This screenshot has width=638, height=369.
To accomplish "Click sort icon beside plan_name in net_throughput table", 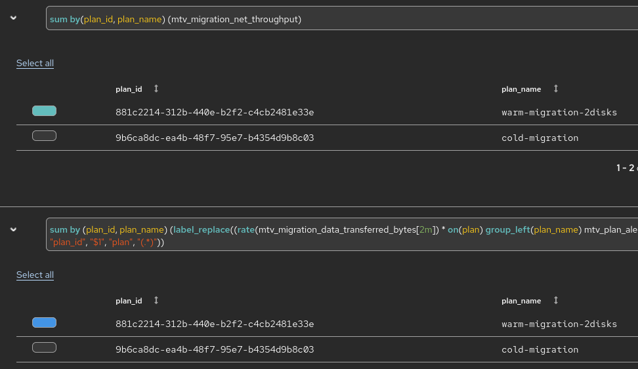I will click(x=556, y=88).
